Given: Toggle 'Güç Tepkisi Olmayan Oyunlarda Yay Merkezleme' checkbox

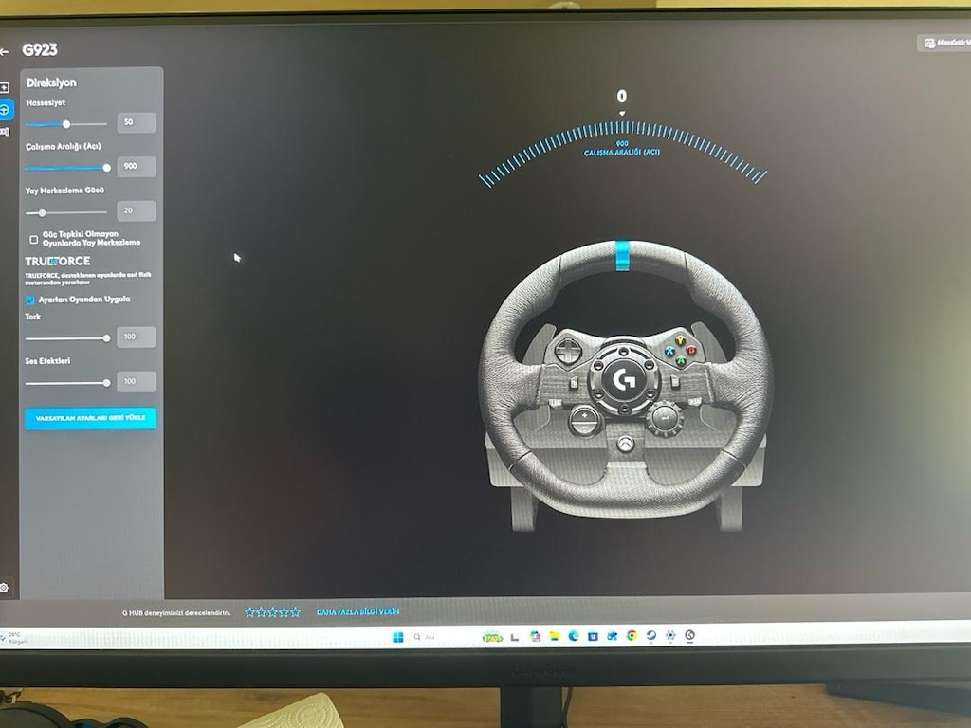Looking at the screenshot, I should click(33, 239).
